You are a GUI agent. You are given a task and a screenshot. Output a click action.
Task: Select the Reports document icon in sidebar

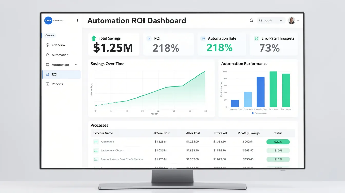click(x=47, y=84)
